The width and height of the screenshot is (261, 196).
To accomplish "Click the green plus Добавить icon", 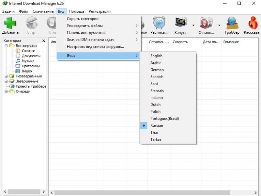I will pyautogui.click(x=10, y=23).
